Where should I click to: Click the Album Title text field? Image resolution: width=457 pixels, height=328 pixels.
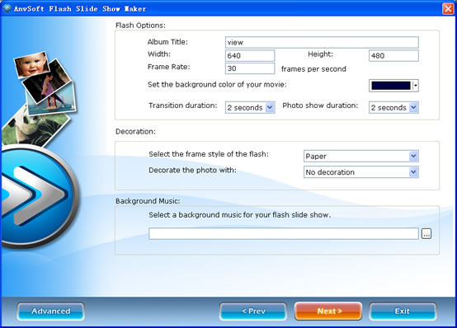click(322, 42)
